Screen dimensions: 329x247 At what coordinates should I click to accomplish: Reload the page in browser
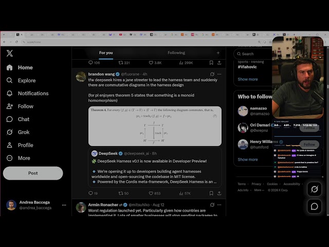(x=16, y=42)
